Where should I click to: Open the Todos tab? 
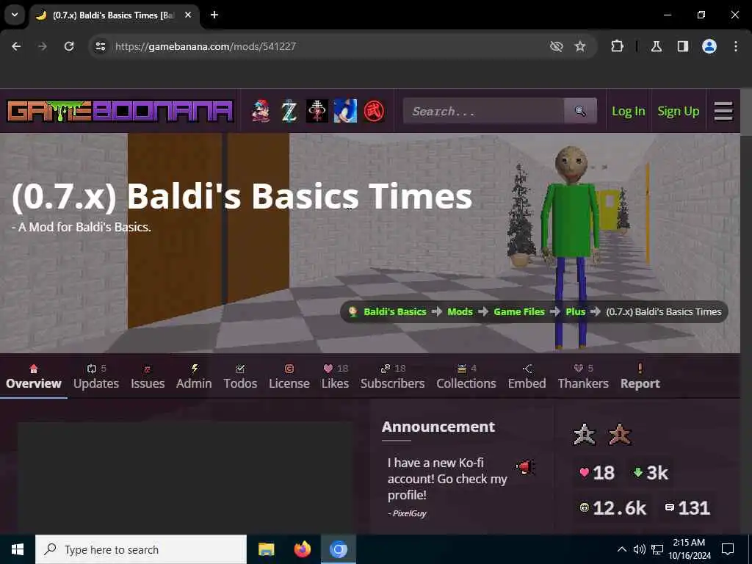pyautogui.click(x=240, y=377)
